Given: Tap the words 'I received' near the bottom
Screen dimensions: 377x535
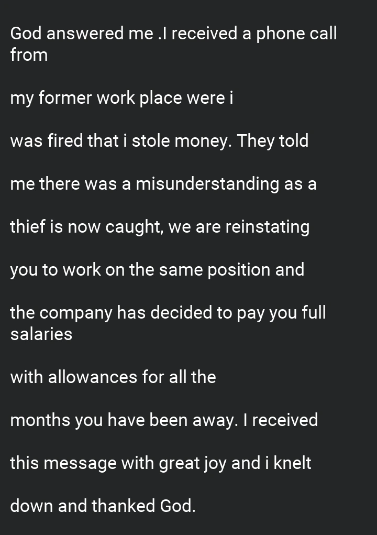Looking at the screenshot, I should (x=281, y=420).
